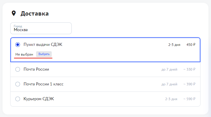Click the Пункт выдачи СДЭК option label
The height and width of the screenshot is (117, 211).
[43, 45]
